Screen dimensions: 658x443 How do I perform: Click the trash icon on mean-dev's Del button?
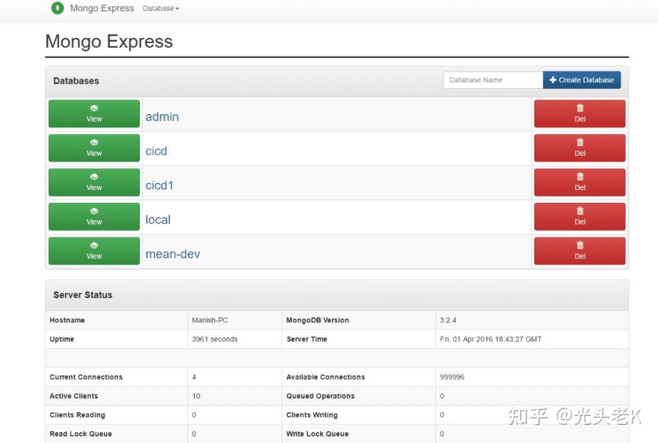click(579, 246)
